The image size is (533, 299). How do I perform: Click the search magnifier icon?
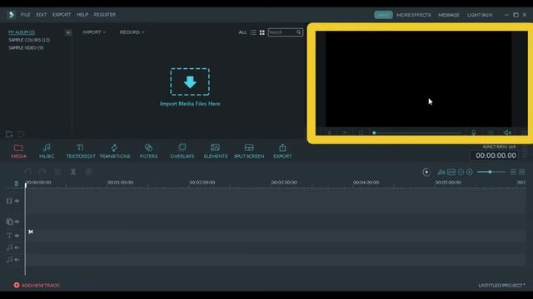point(299,32)
